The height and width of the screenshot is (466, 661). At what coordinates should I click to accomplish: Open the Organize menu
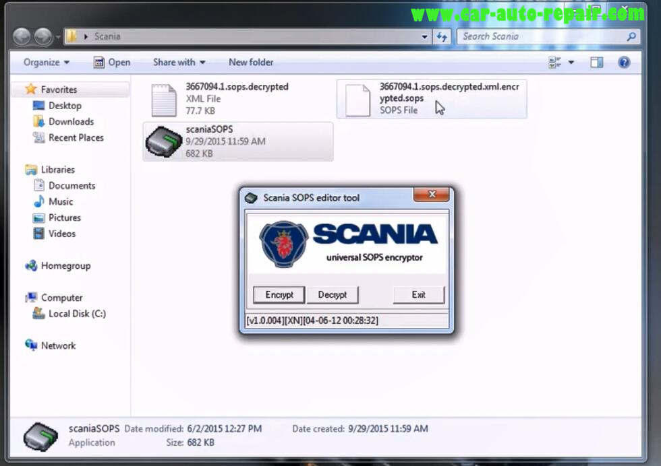coord(47,63)
